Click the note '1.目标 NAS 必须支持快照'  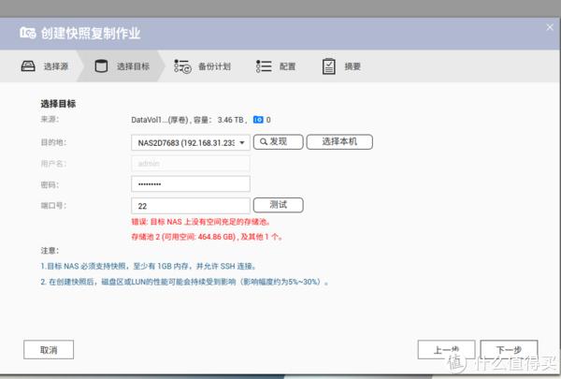[x=83, y=266]
